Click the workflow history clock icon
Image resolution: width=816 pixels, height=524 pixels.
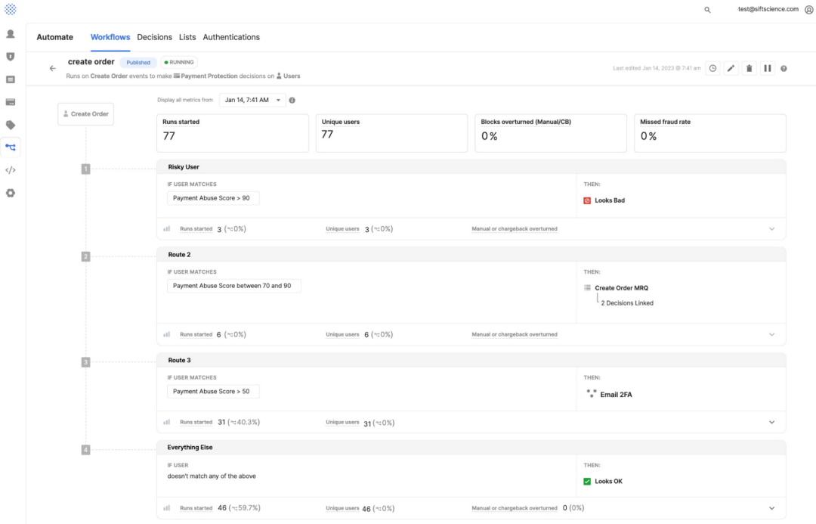click(x=712, y=68)
